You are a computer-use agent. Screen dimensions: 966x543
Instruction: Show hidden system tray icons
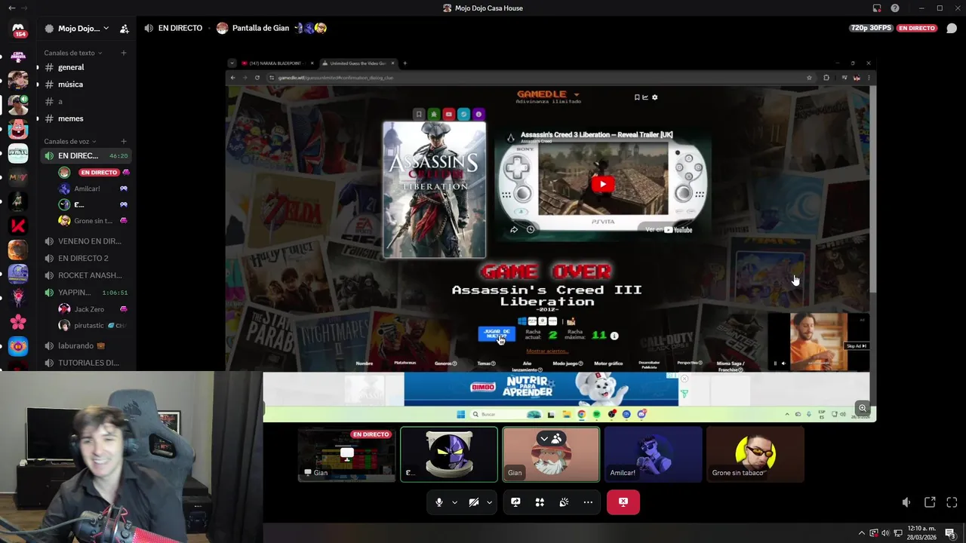tap(862, 533)
